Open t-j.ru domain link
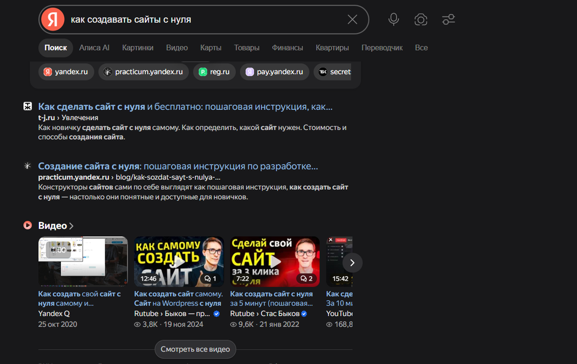 click(46, 118)
